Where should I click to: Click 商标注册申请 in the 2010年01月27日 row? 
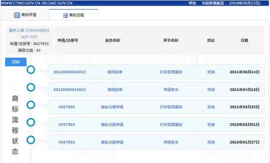tap(112, 142)
